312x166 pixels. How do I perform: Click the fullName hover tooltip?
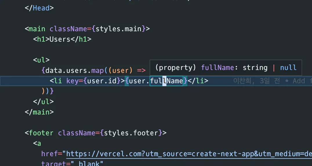(x=226, y=68)
